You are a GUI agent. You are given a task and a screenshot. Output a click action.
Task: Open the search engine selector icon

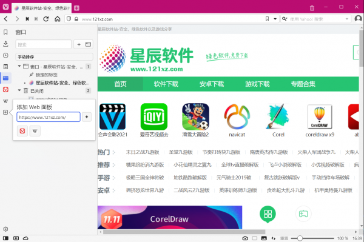285,19
